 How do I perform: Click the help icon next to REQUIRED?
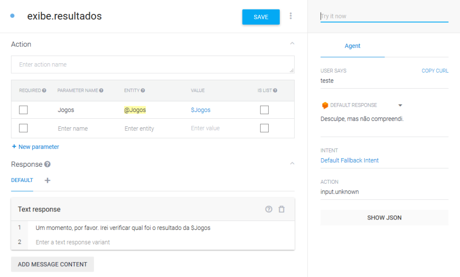(x=44, y=91)
